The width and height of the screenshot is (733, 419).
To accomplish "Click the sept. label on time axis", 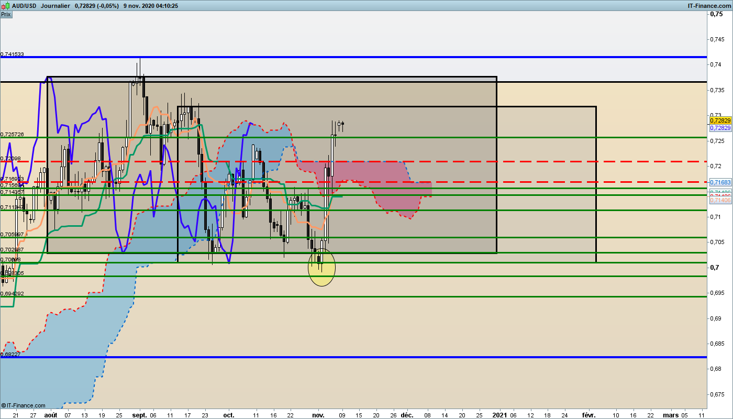I will pyautogui.click(x=139, y=415).
